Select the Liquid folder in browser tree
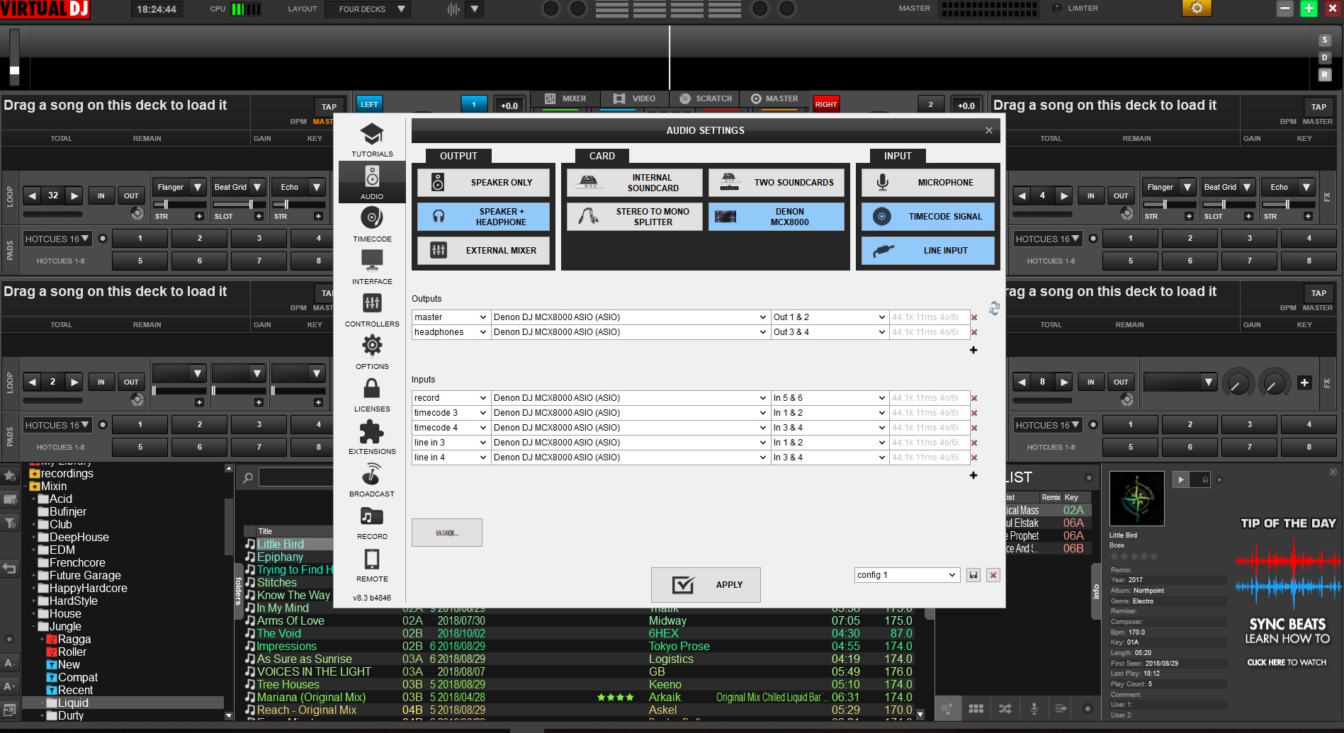 pos(73,703)
